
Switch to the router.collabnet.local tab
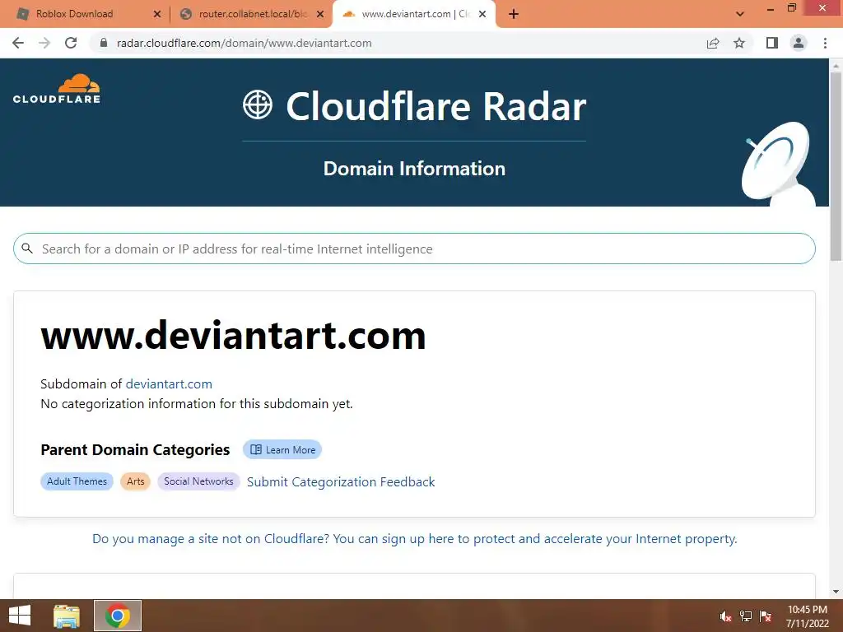pos(250,14)
